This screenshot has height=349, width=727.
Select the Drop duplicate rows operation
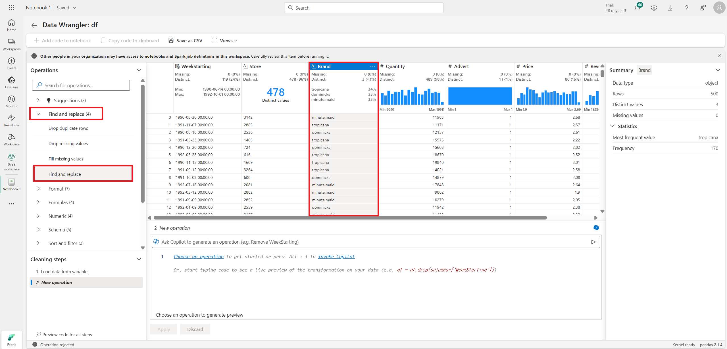click(68, 128)
